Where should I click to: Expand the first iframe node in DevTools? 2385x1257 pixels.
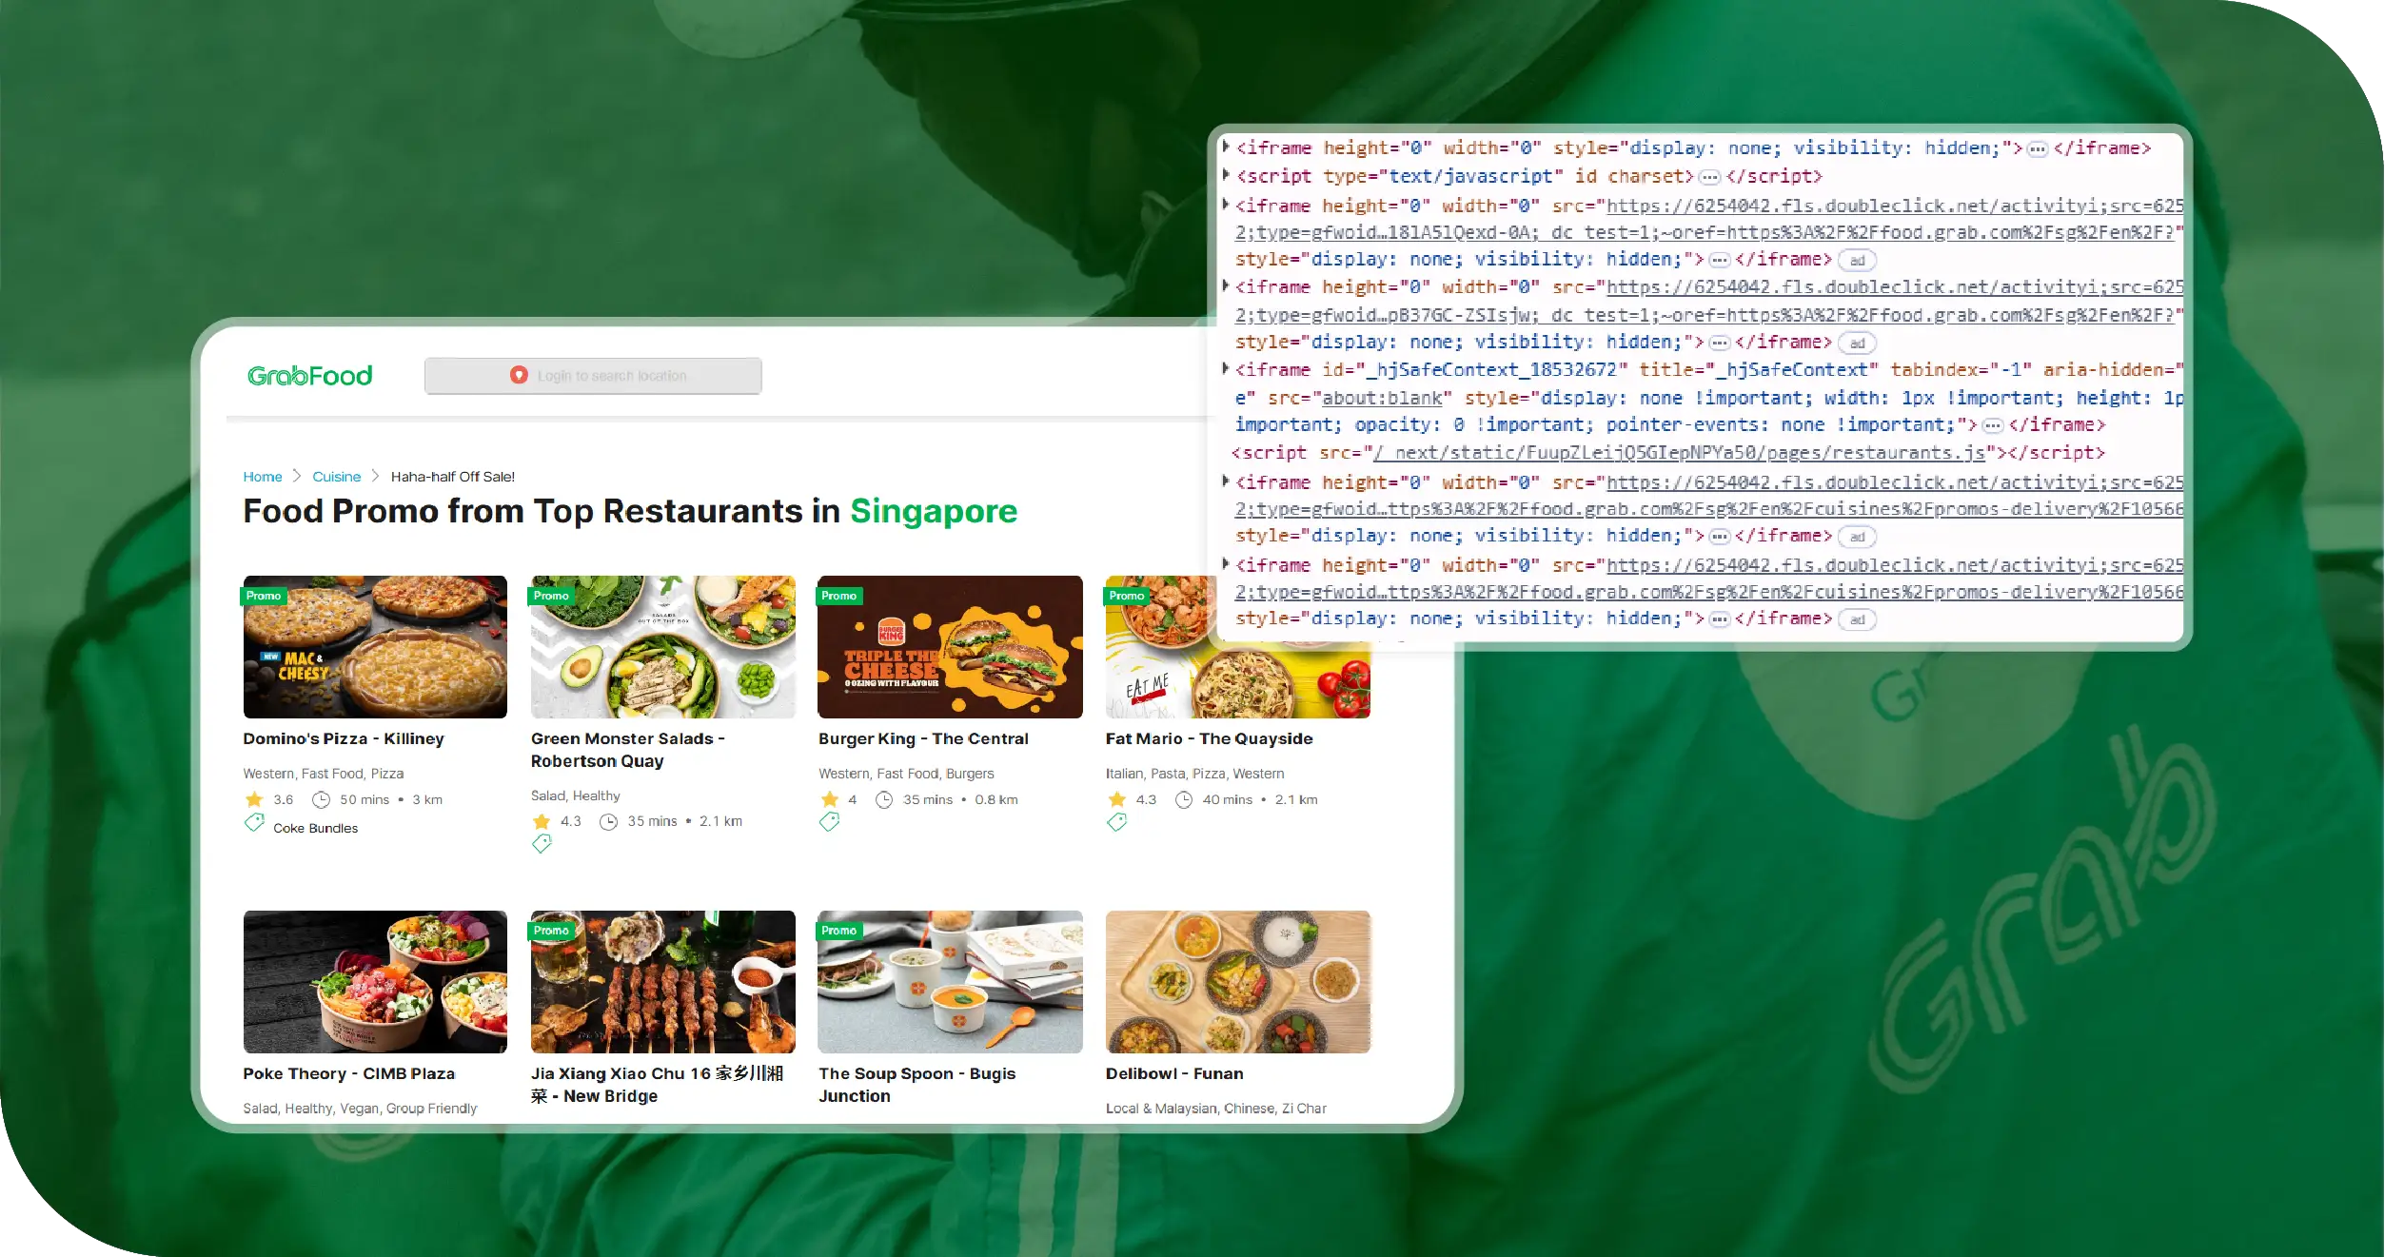tap(1226, 147)
